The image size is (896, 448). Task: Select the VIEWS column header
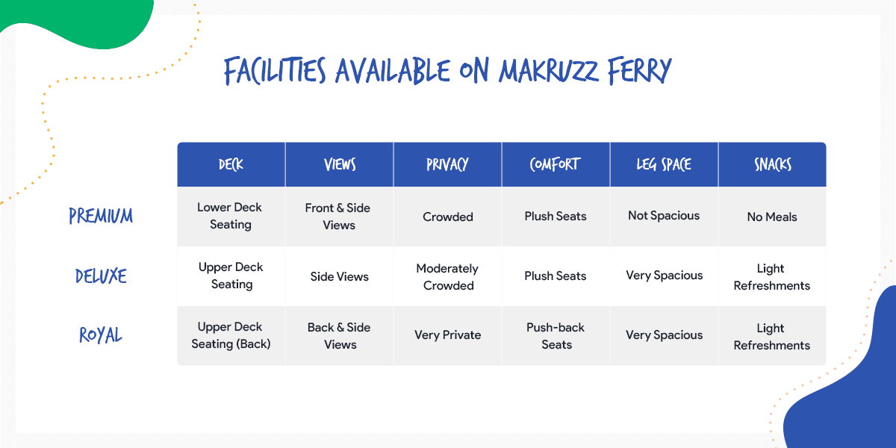tap(340, 164)
